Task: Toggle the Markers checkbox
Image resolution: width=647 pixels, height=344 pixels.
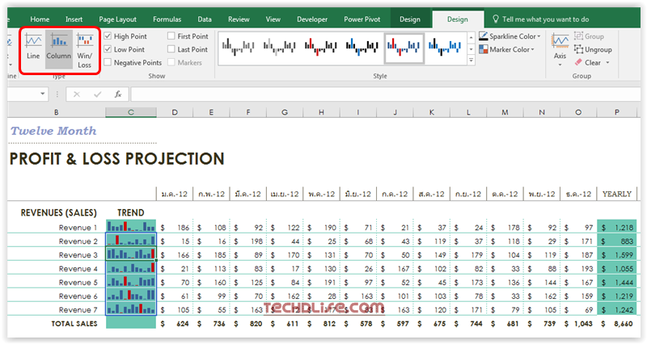Action: tap(171, 63)
